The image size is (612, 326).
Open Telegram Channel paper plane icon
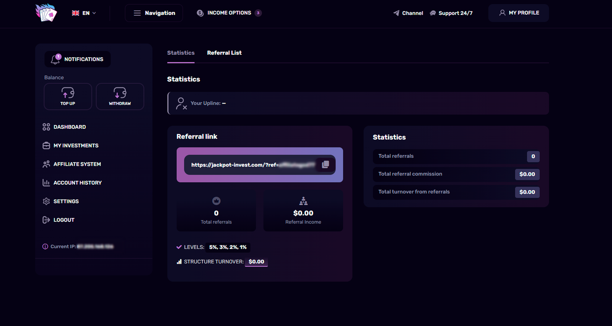click(x=396, y=13)
